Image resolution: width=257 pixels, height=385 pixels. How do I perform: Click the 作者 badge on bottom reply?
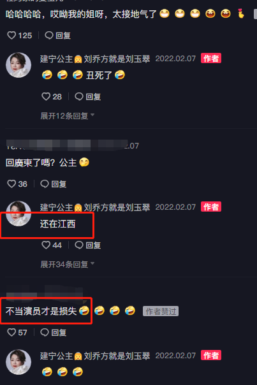coord(211,355)
